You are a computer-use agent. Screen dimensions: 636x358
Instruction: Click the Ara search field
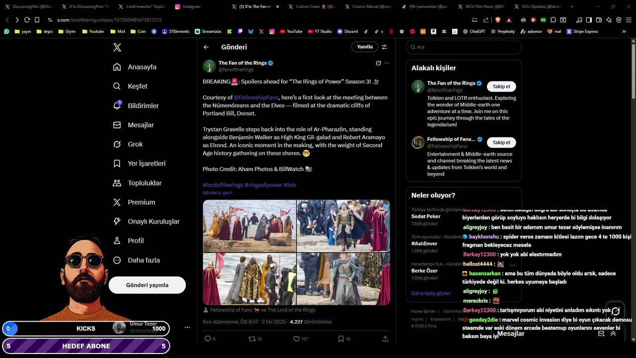click(x=464, y=47)
